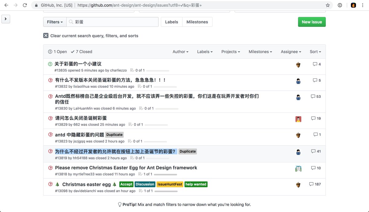Viewport: 369px width, 212px height.
Task: Expand the sidebar with the chevron button
Action: tap(6, 19)
